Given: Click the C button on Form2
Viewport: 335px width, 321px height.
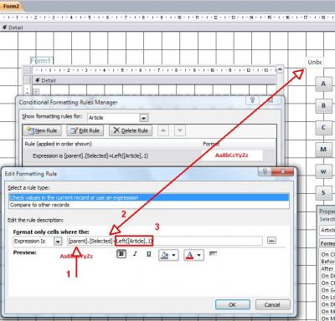Looking at the screenshot, I should click(x=323, y=127).
